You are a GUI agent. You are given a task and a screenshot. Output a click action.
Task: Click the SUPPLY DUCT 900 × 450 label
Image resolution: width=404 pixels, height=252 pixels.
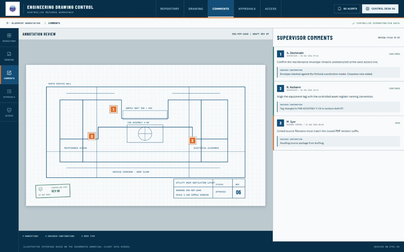pos(139,108)
